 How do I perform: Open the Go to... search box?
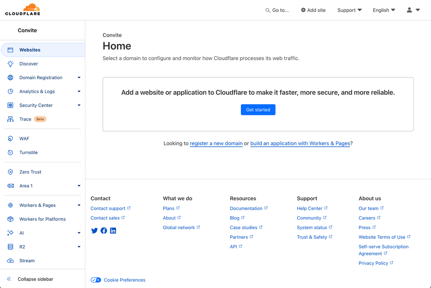(x=277, y=10)
